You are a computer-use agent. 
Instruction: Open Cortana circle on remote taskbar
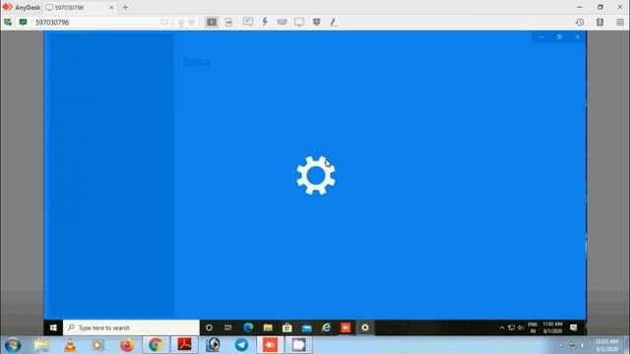click(x=209, y=327)
